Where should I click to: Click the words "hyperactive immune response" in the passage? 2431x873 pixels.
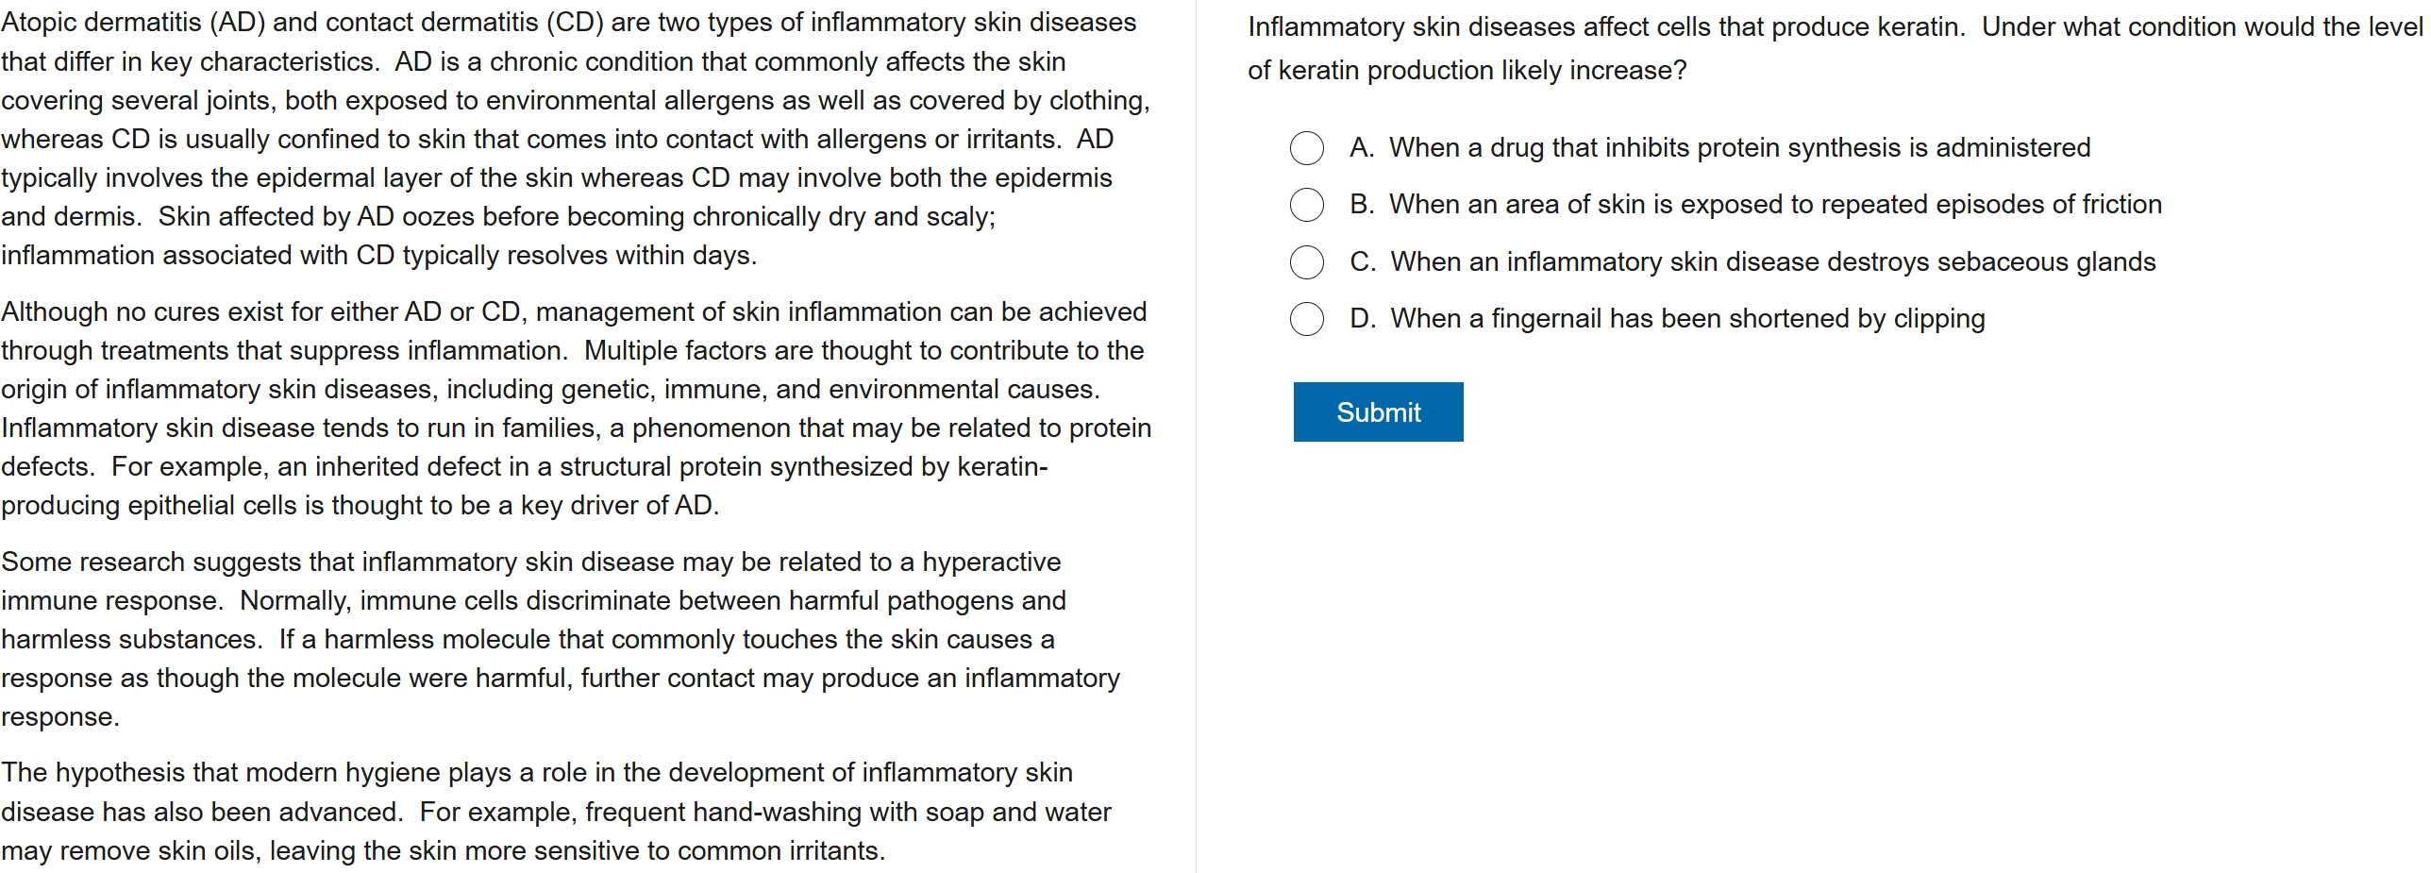click(x=991, y=562)
